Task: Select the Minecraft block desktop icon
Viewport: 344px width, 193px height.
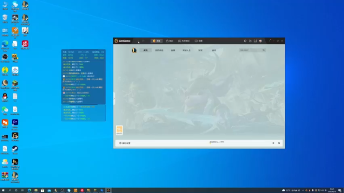Action: [15, 85]
